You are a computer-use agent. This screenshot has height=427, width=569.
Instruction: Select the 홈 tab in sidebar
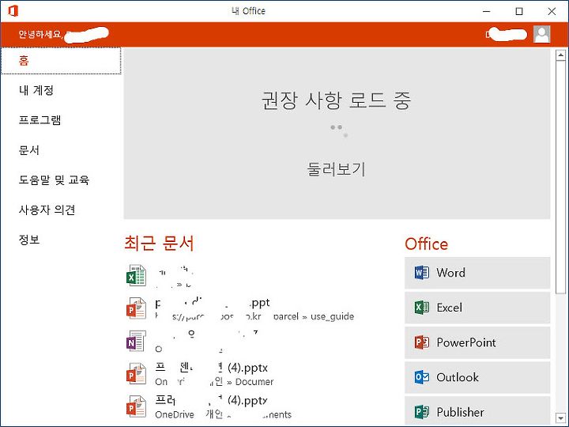coord(61,61)
